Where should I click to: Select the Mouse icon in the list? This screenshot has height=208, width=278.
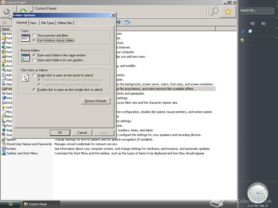(x=4, y=112)
